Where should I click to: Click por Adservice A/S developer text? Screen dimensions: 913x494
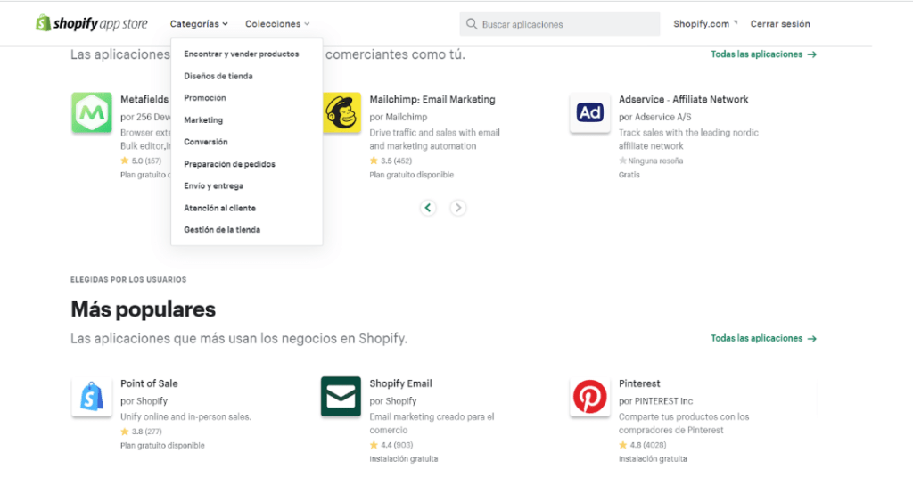(655, 117)
